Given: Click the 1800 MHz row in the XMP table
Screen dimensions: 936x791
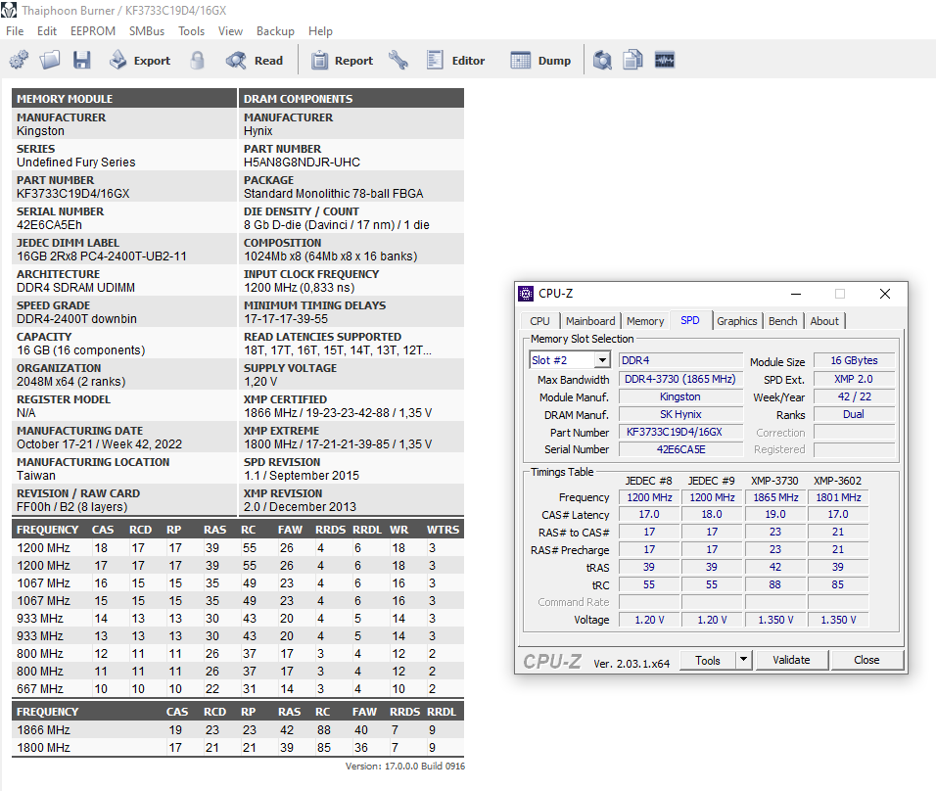Looking at the screenshot, I should click(x=238, y=747).
